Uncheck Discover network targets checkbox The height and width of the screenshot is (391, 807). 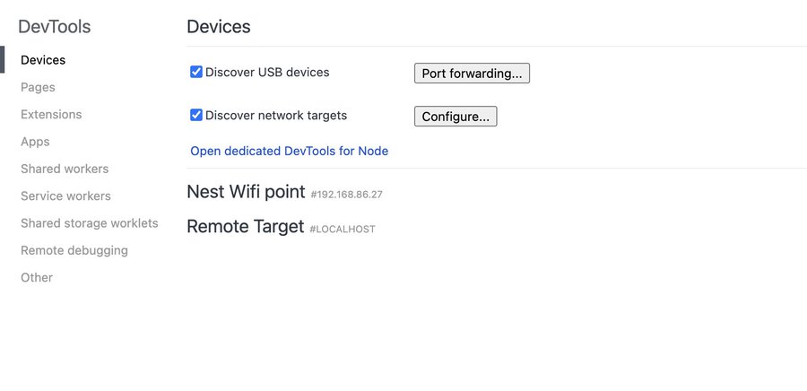(x=196, y=115)
